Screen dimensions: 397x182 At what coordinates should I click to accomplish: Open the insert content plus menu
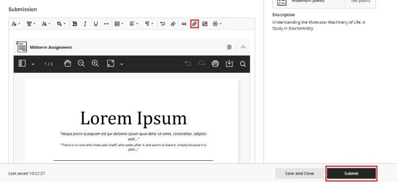217,24
